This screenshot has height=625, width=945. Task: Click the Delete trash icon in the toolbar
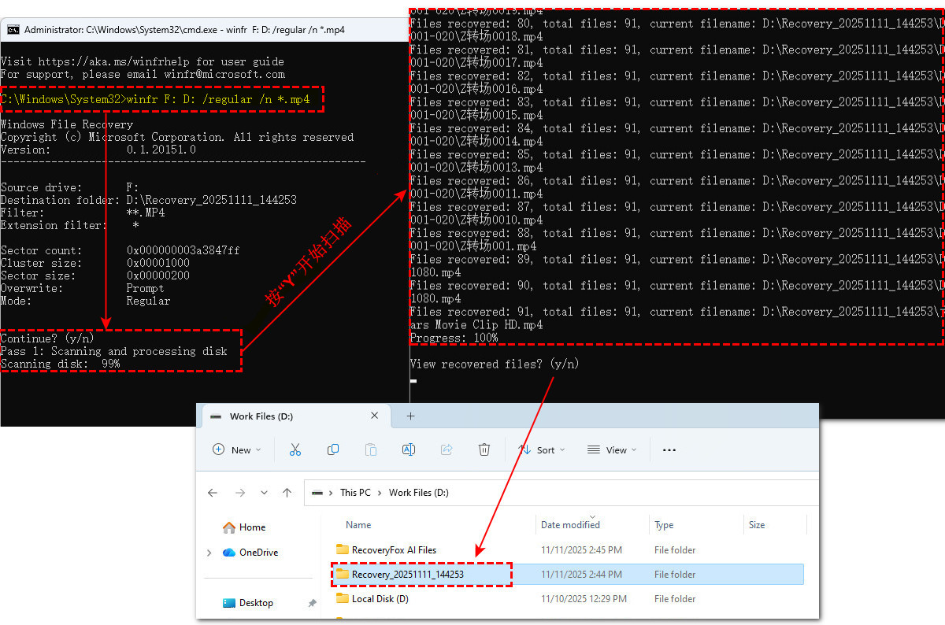484,449
